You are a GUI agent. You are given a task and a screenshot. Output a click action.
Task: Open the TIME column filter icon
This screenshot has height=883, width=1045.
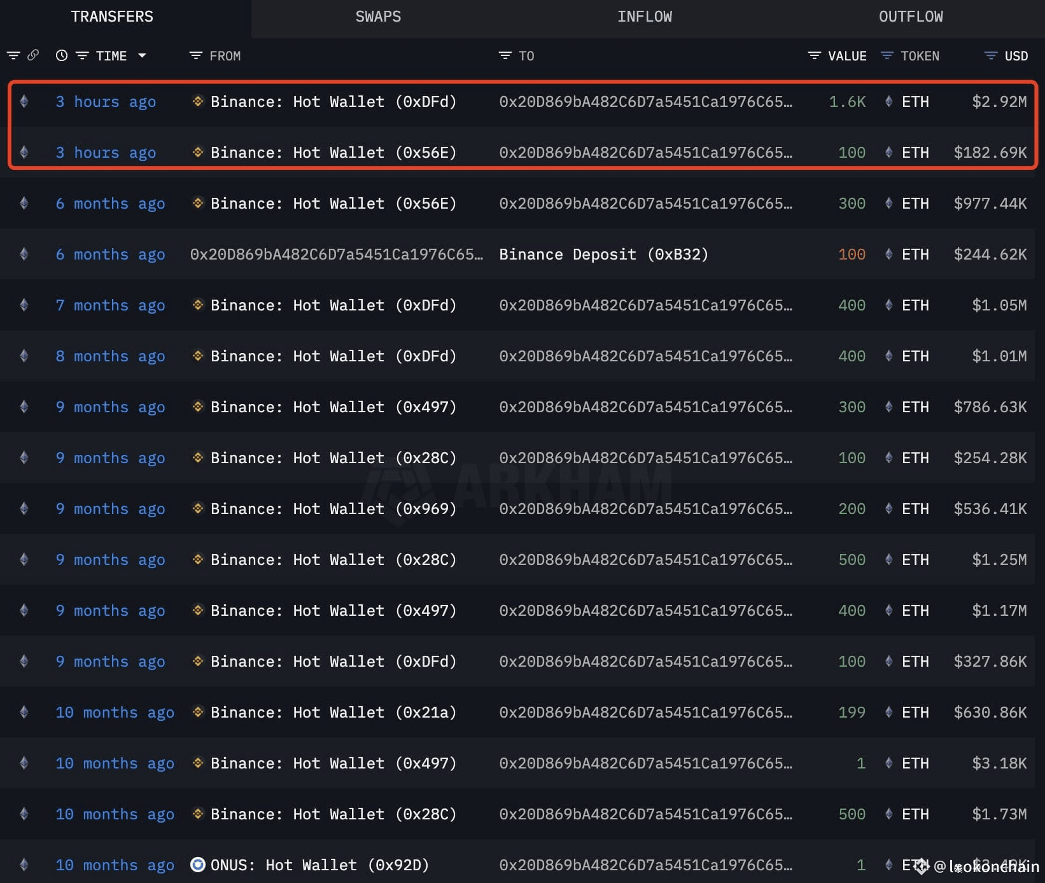(82, 55)
